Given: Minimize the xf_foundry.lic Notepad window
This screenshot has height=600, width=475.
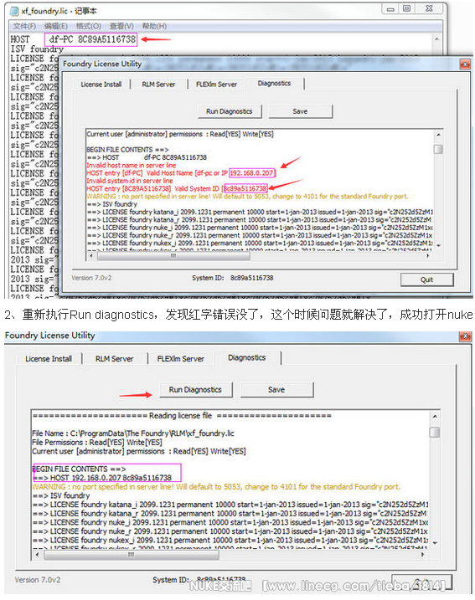Looking at the screenshot, I should point(390,9).
